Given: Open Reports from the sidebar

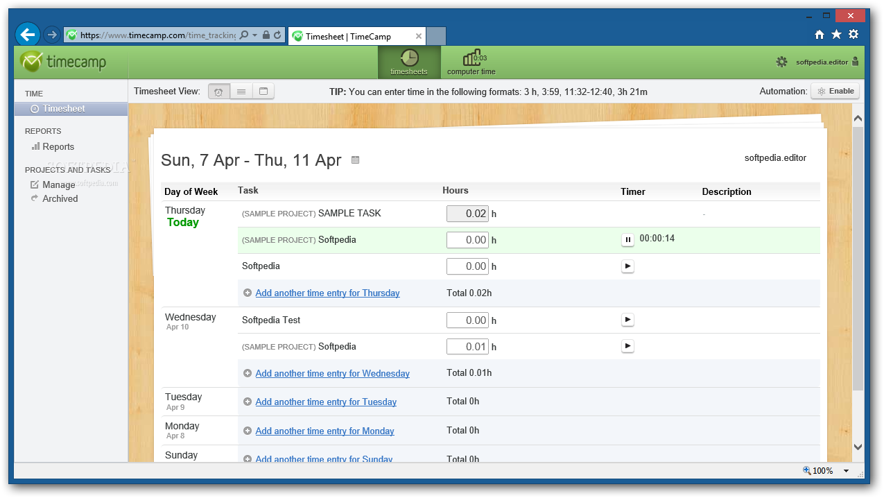Looking at the screenshot, I should pyautogui.click(x=58, y=146).
